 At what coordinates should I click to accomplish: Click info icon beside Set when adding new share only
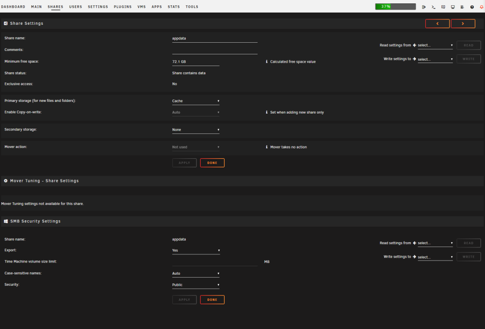[267, 113]
